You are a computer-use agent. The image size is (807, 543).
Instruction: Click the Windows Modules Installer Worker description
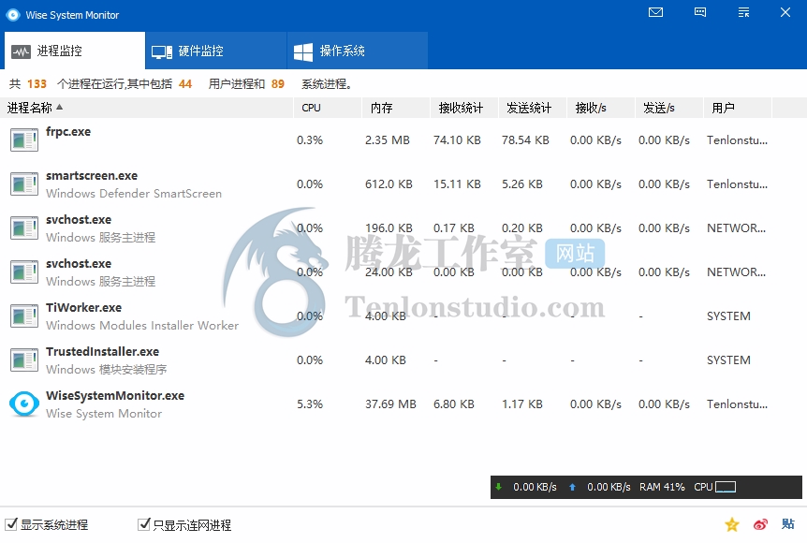coord(142,325)
